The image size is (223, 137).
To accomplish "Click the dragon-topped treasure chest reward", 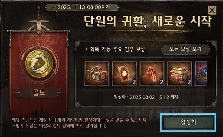I will coord(97,74).
